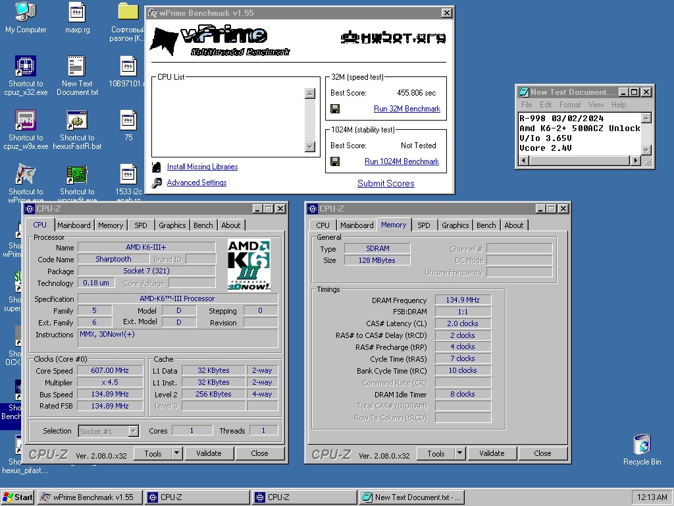Expand Tools dropdown arrow in right CPU-Z

point(459,453)
